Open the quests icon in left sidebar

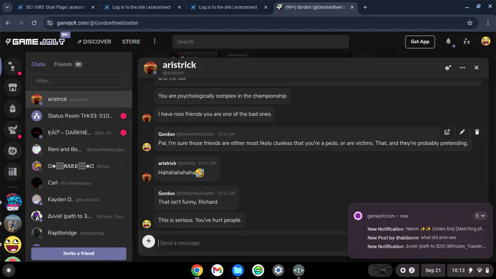13,130
